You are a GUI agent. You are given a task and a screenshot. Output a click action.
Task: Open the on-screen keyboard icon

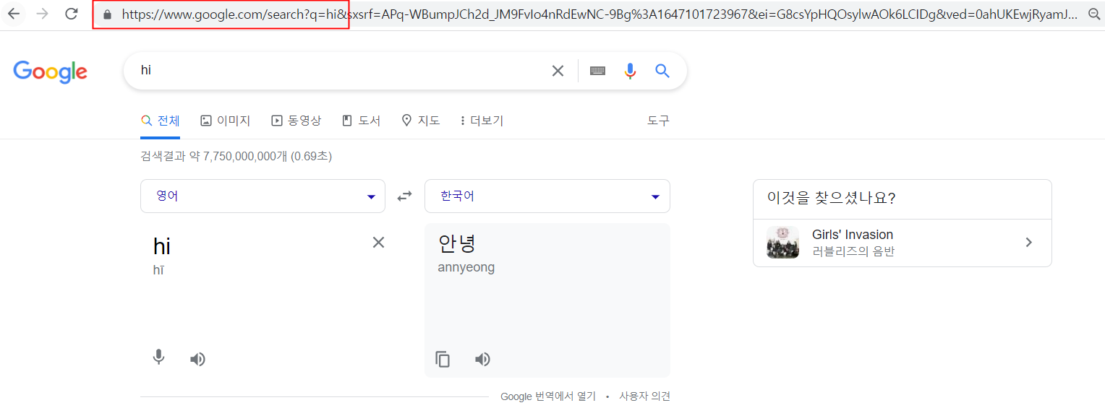pyautogui.click(x=597, y=71)
